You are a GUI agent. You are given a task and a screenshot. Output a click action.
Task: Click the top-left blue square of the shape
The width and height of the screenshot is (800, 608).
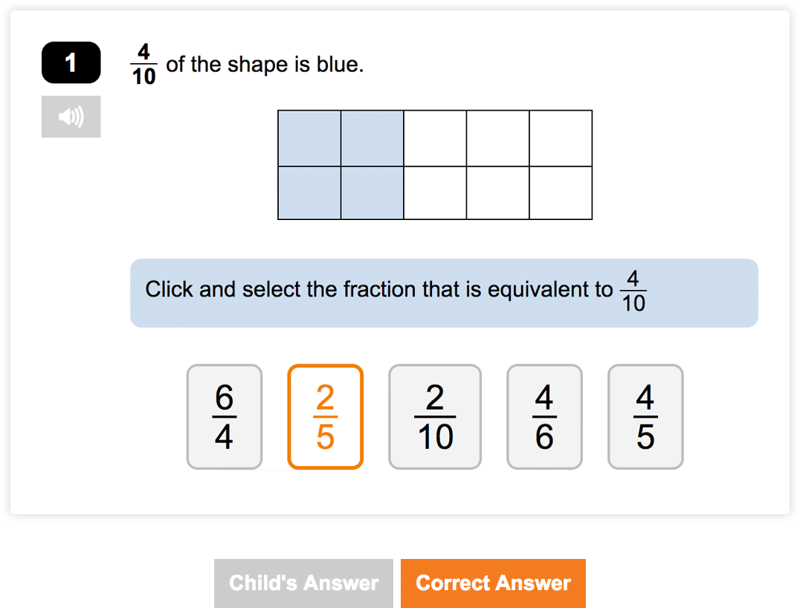click(x=309, y=138)
